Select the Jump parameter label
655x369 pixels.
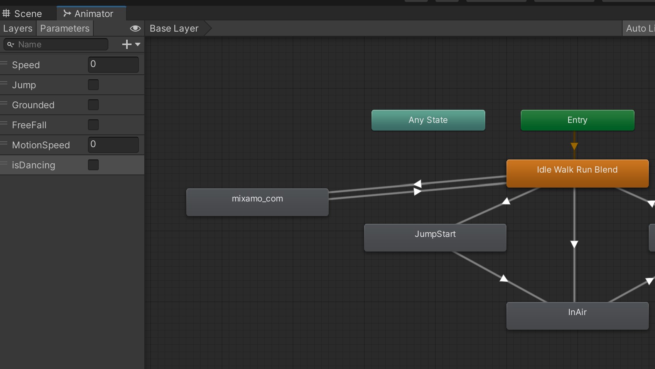point(24,85)
